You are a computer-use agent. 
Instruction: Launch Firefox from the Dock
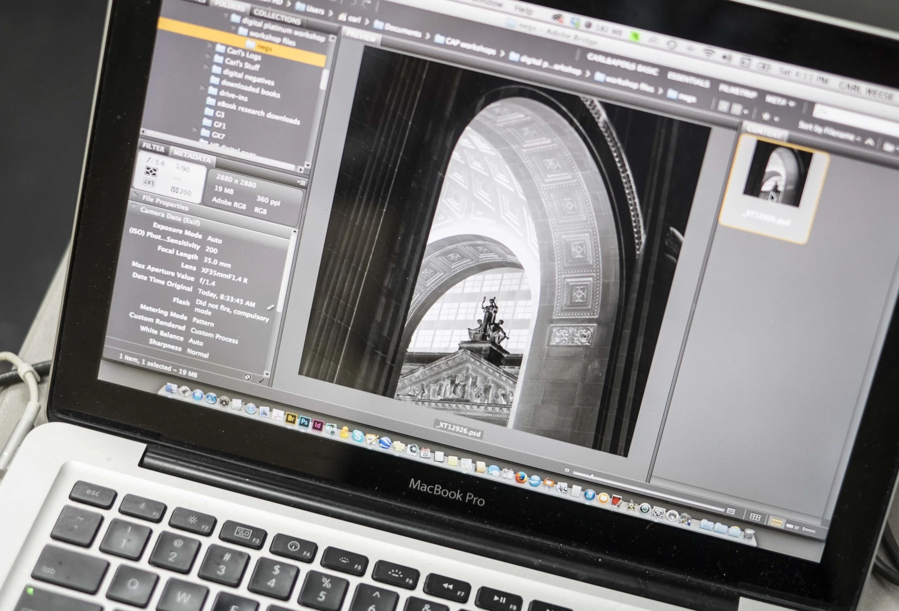pyautogui.click(x=521, y=478)
